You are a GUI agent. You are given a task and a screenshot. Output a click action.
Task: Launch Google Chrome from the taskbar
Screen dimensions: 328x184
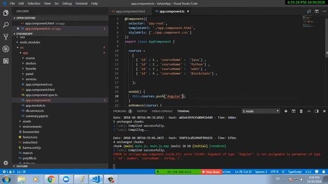(x=51, y=179)
